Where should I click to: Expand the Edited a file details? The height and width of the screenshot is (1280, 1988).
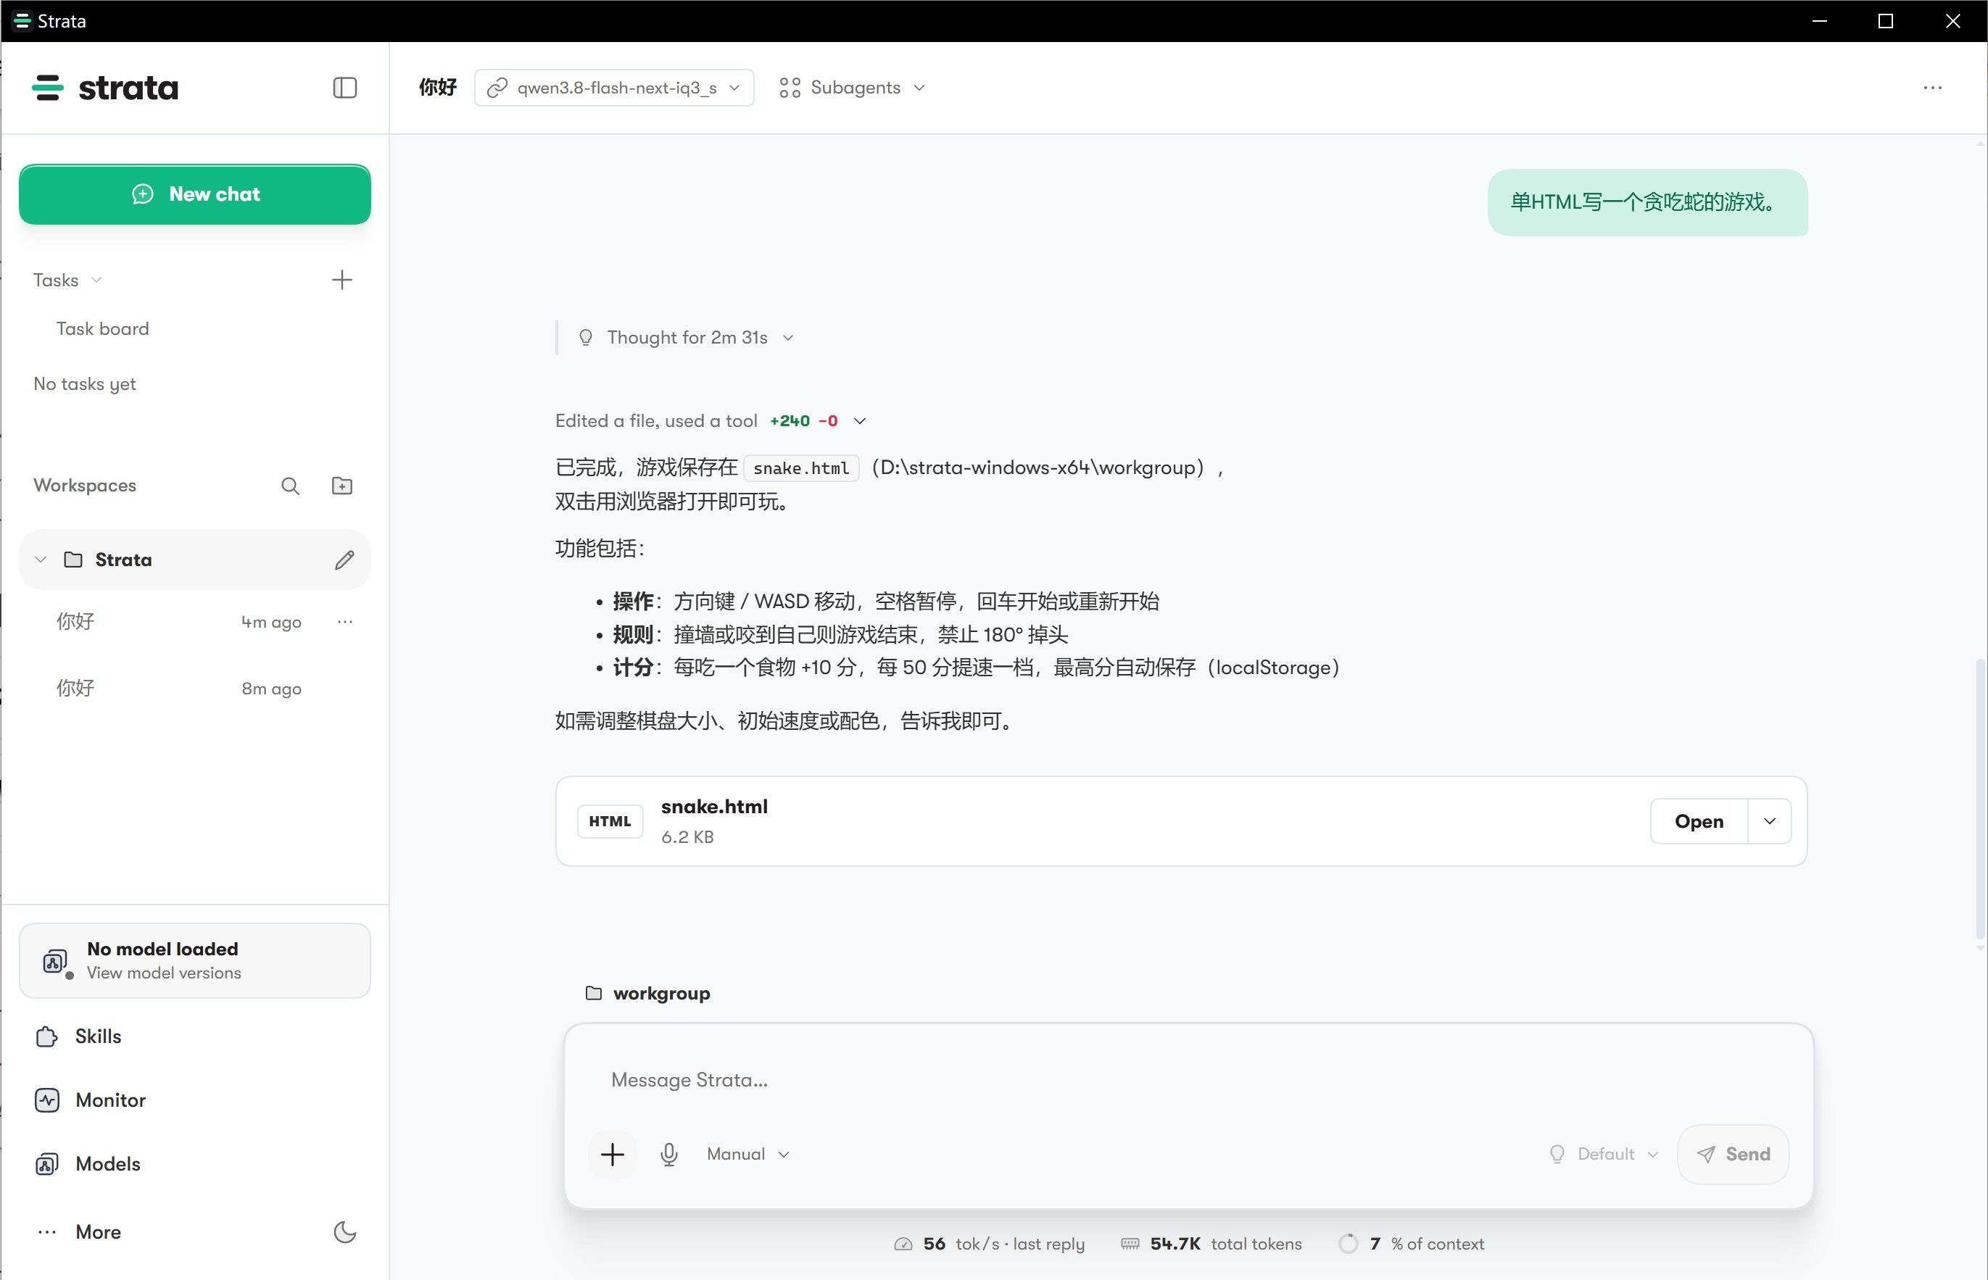point(711,420)
